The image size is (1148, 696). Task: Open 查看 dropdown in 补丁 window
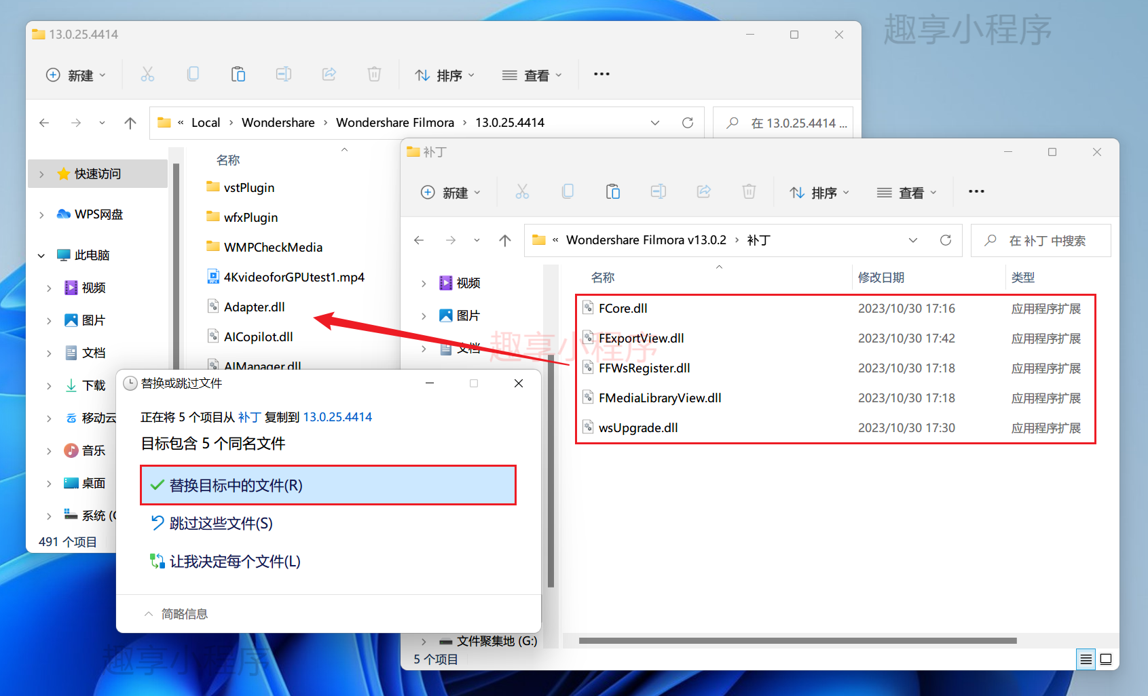tap(906, 193)
